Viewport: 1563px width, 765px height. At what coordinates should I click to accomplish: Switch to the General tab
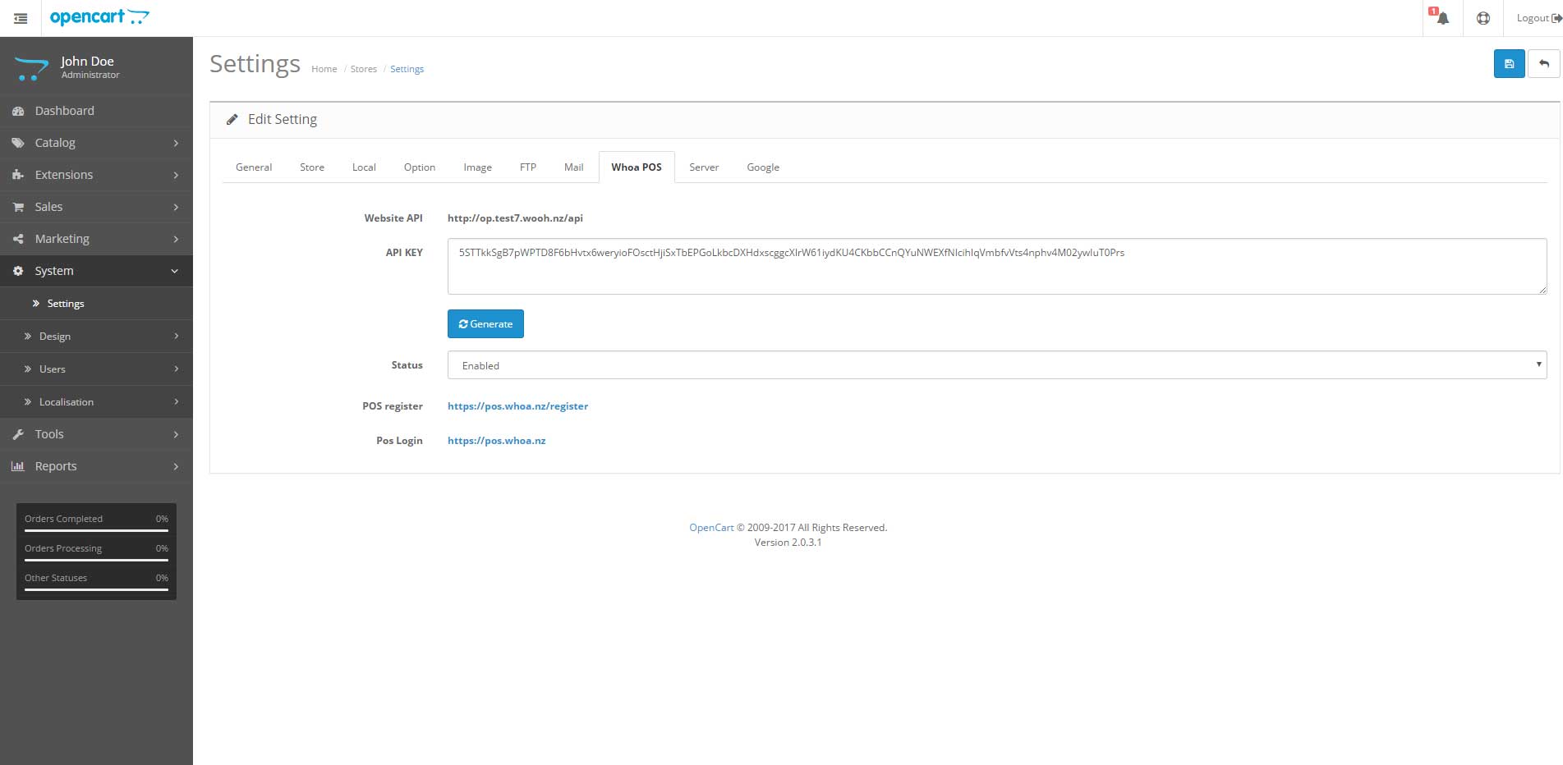click(254, 167)
